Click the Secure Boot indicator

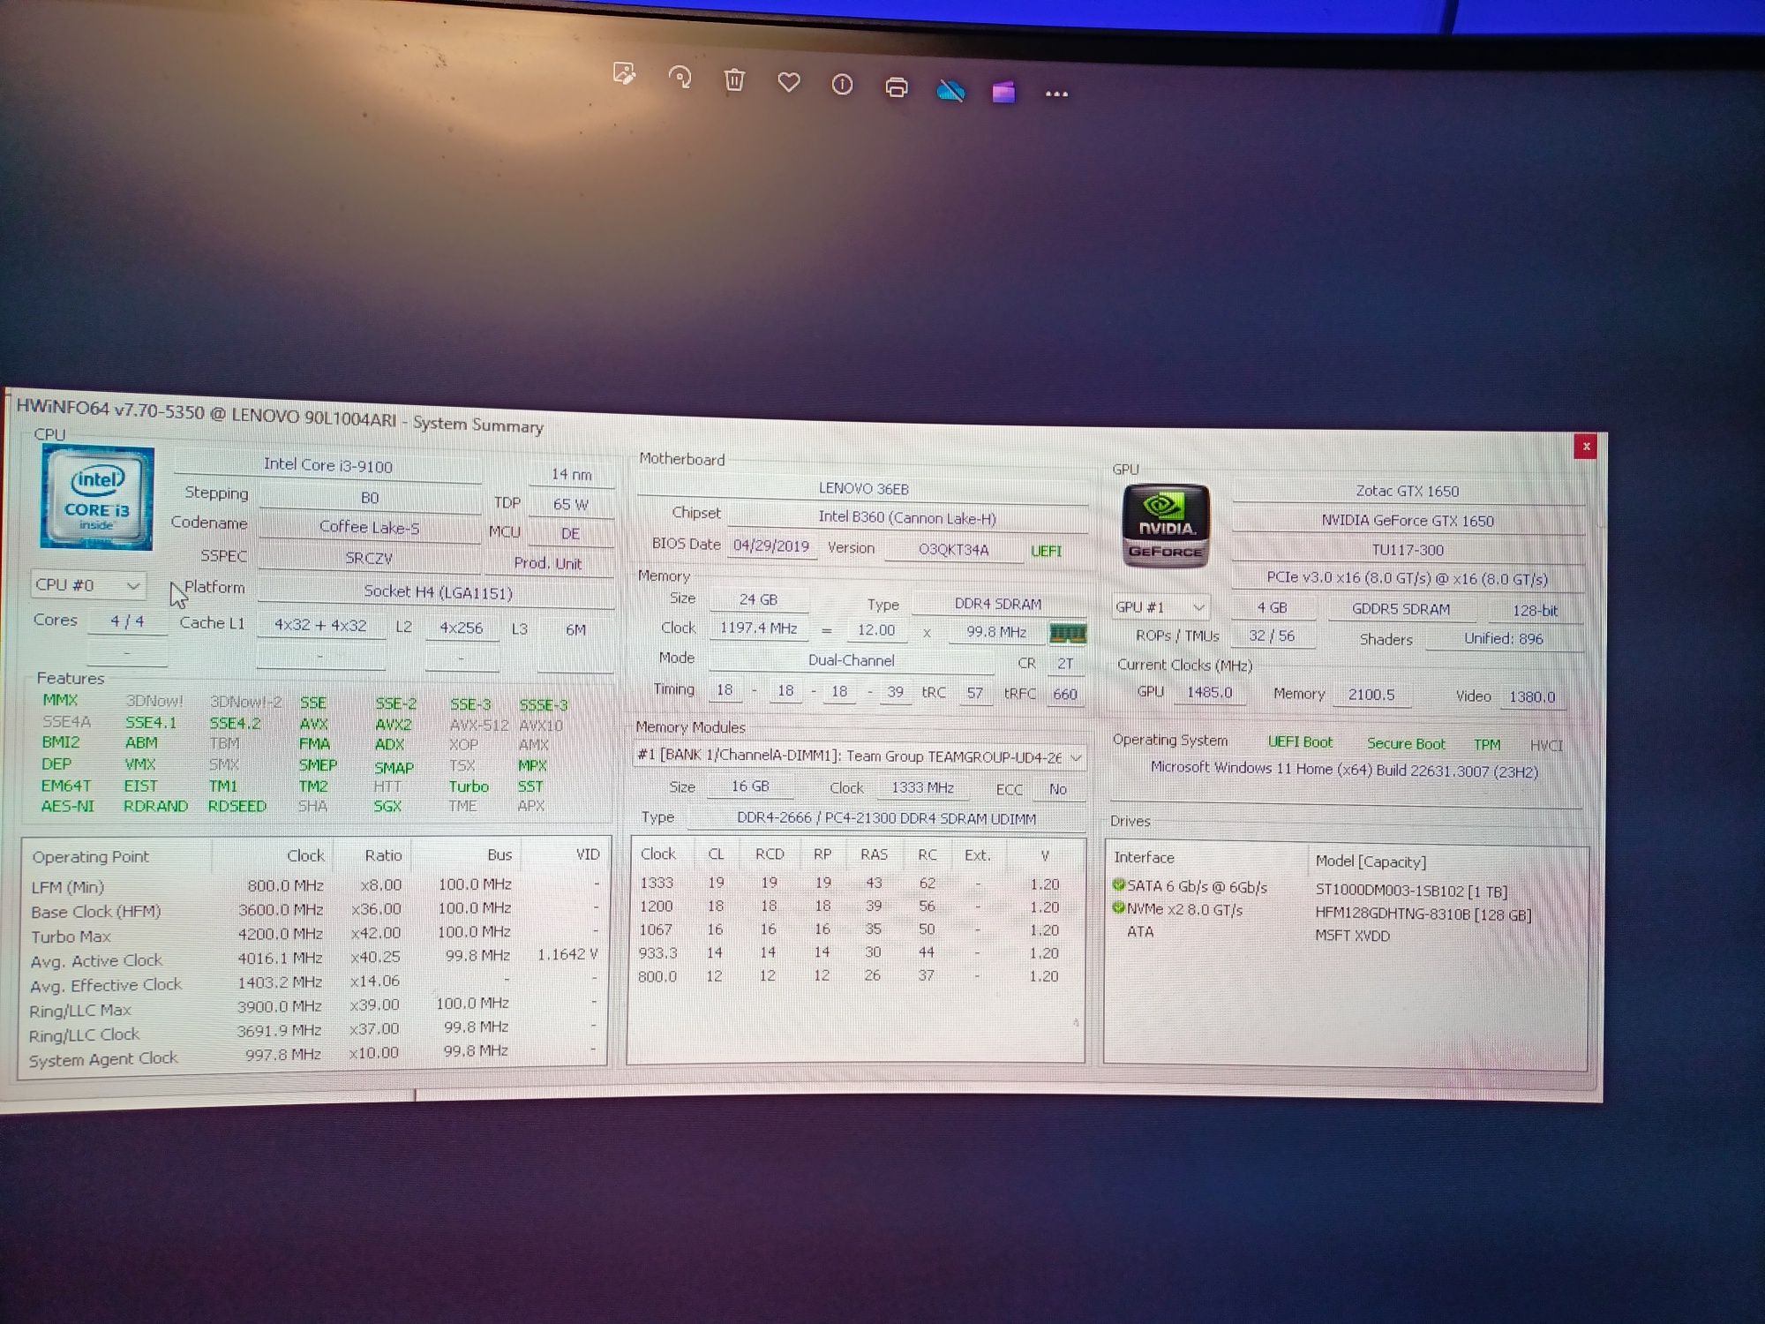pyautogui.click(x=1406, y=744)
